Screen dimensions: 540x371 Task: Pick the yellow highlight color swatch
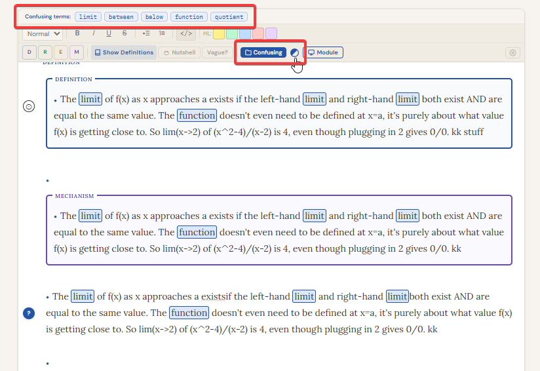pyautogui.click(x=219, y=33)
